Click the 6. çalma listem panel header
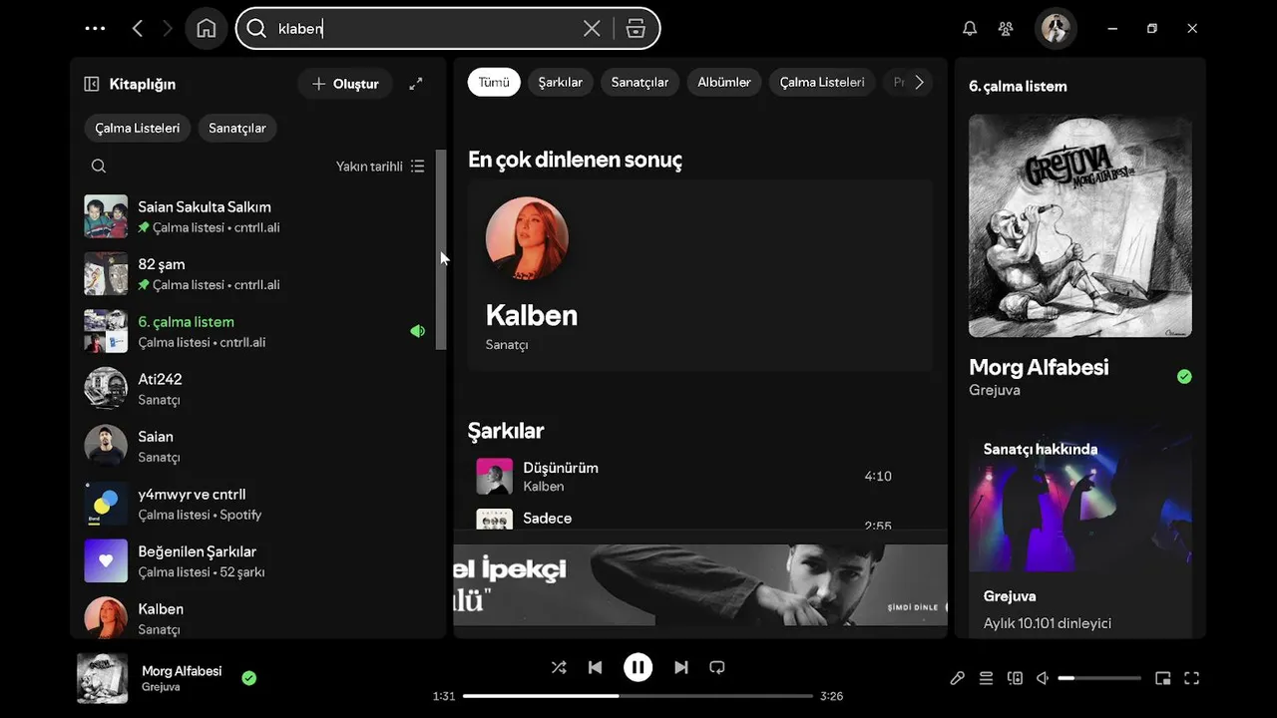This screenshot has height=718, width=1277. click(x=1018, y=86)
